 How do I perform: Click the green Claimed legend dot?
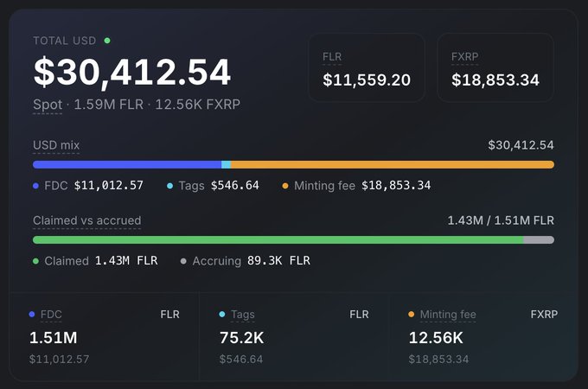tap(35, 261)
